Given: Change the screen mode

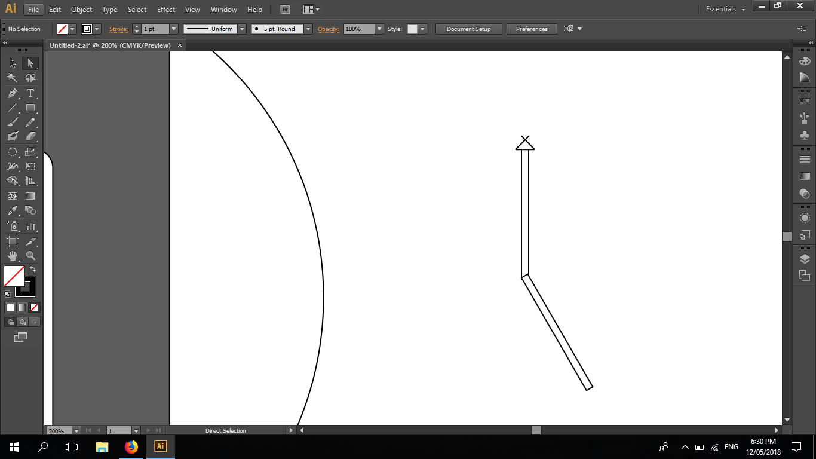Looking at the screenshot, I should pos(21,337).
